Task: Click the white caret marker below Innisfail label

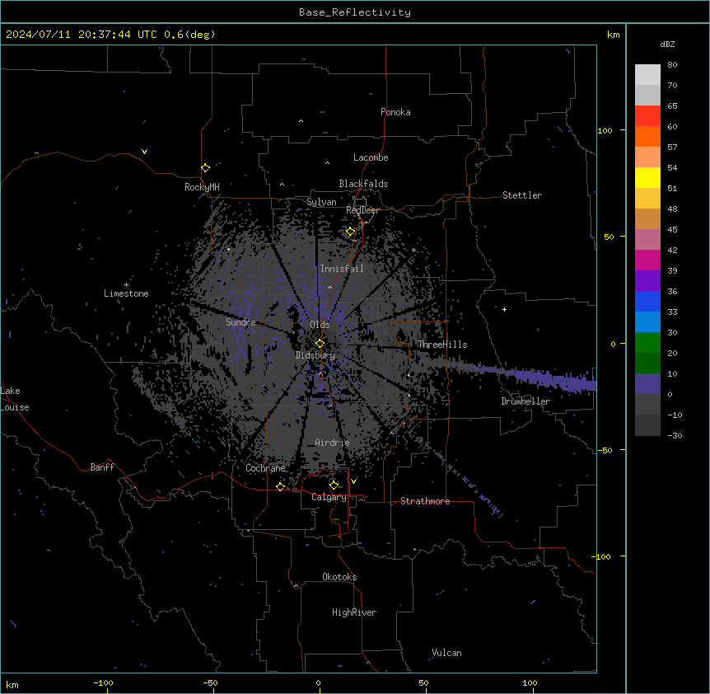Action: click(x=329, y=287)
